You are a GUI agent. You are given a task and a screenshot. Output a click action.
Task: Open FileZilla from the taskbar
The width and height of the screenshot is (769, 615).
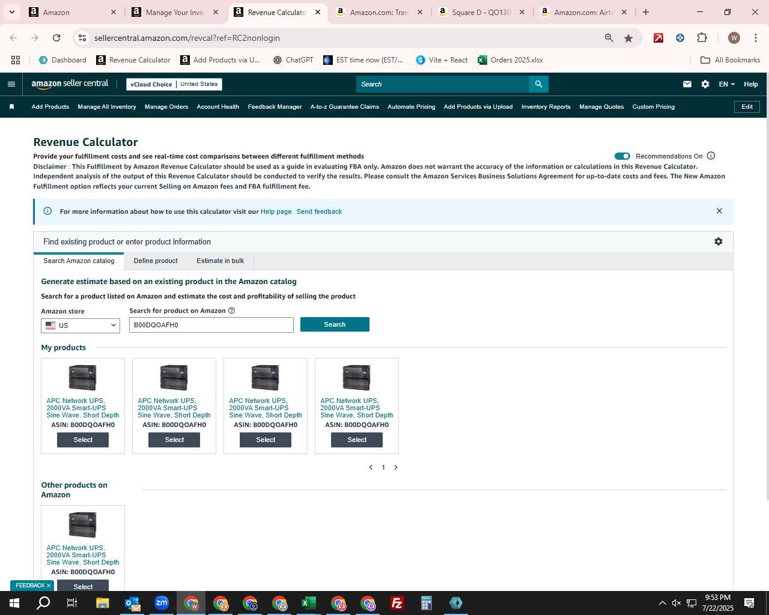[397, 603]
